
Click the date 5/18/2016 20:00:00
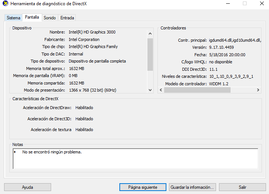pyautogui.click(x=227, y=55)
